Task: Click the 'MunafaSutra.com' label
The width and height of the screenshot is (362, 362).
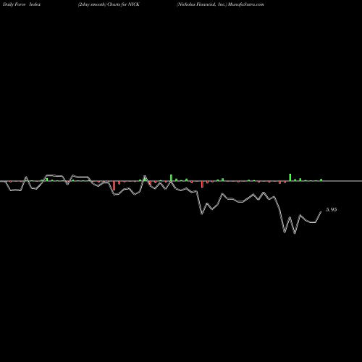Action: click(246, 4)
